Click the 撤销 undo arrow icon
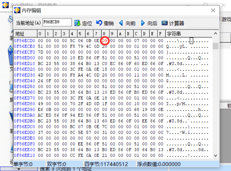 [x=99, y=23]
